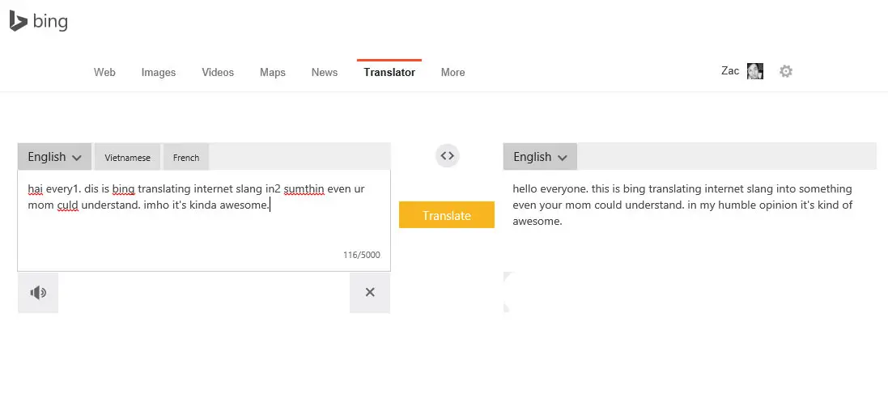The width and height of the screenshot is (888, 406).
Task: Play source text with speaker icon
Action: coord(38,292)
